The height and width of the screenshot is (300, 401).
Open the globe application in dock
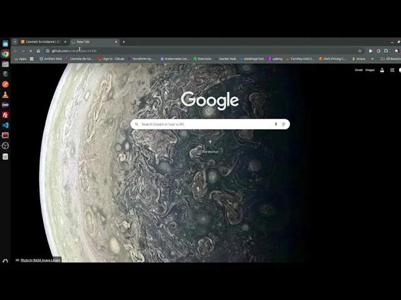pos(6,74)
